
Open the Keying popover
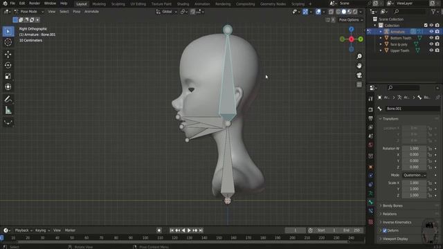42,230
